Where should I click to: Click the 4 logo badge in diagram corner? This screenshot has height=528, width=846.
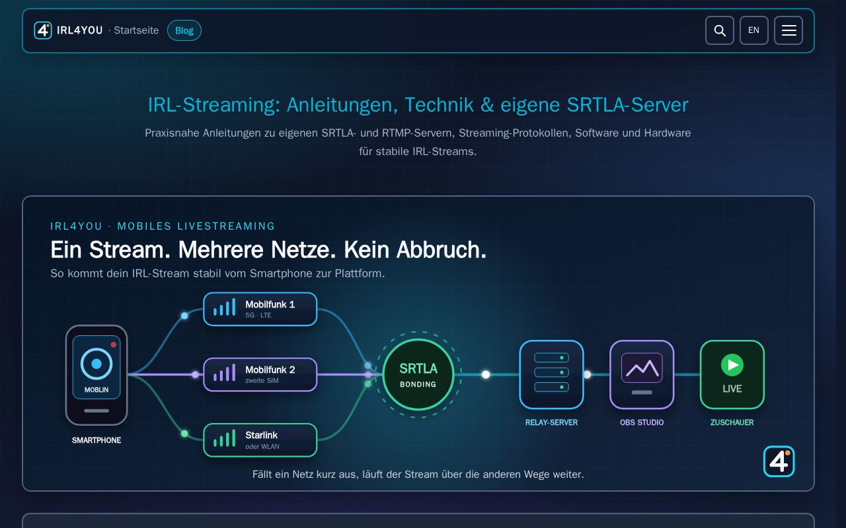(779, 461)
